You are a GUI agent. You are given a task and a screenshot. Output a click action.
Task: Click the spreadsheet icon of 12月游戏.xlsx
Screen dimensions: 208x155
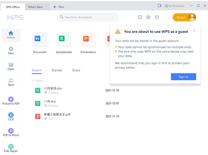click(x=38, y=90)
